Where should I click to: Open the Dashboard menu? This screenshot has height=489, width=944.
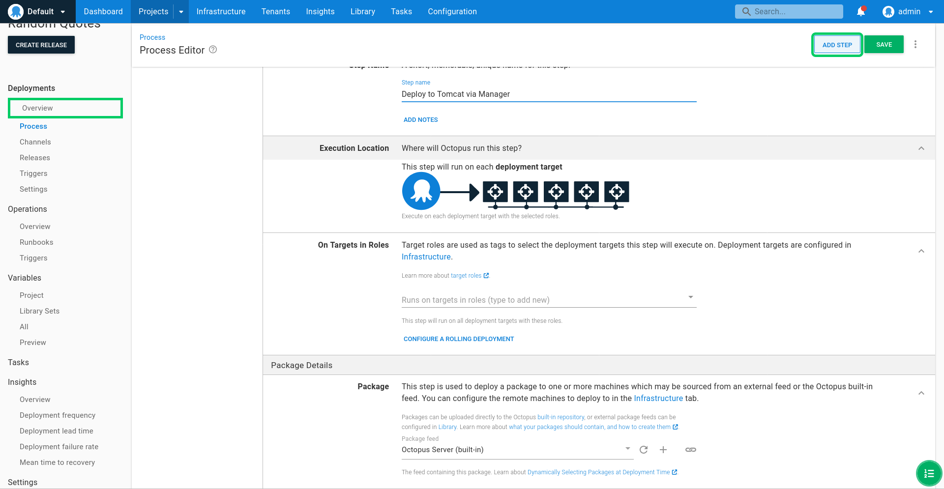coord(103,11)
